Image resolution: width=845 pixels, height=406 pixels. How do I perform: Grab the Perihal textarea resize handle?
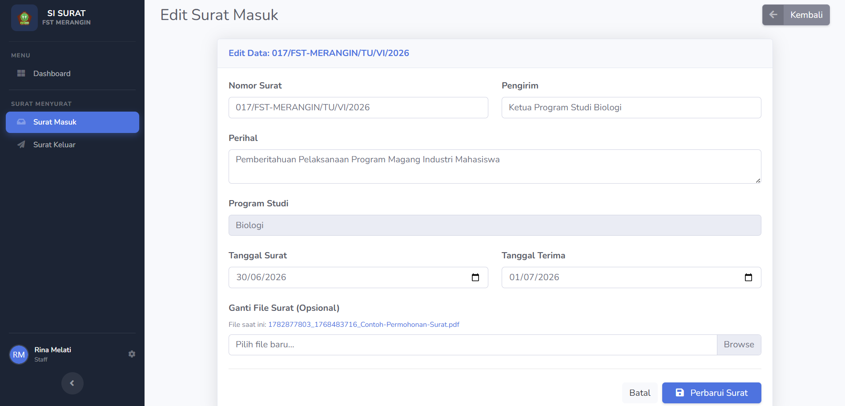pyautogui.click(x=758, y=180)
